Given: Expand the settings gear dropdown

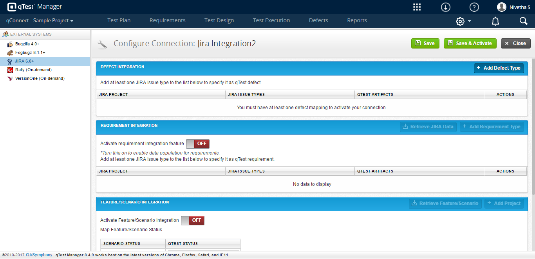Looking at the screenshot, I should pos(463,21).
